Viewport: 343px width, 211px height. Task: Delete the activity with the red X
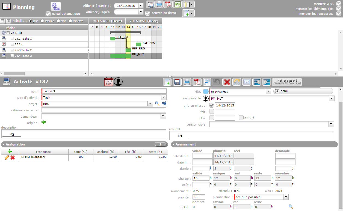point(227,82)
